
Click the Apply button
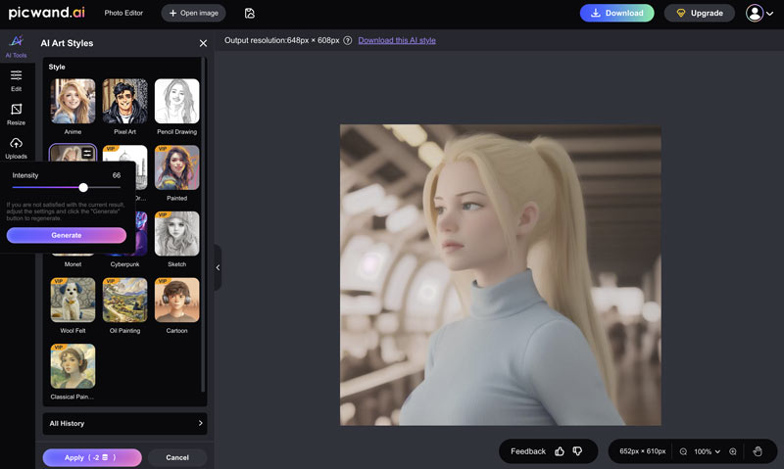(x=92, y=457)
